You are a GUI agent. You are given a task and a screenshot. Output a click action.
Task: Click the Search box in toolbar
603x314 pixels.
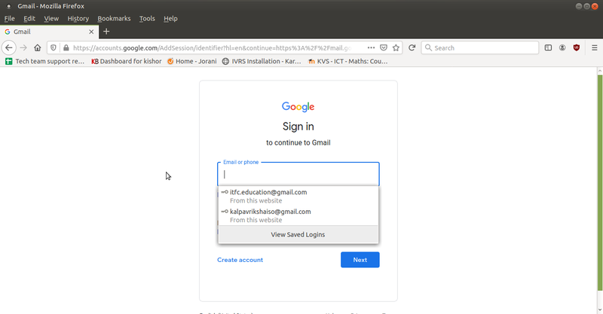(480, 48)
